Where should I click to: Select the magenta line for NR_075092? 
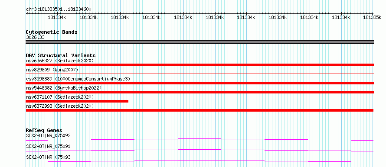coord(200,139)
